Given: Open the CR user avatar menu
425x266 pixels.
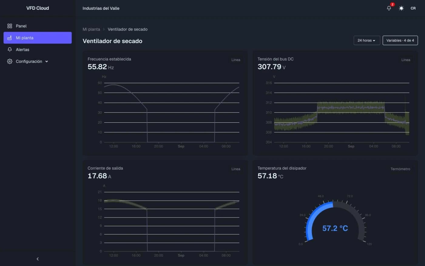Looking at the screenshot, I should click(x=413, y=8).
